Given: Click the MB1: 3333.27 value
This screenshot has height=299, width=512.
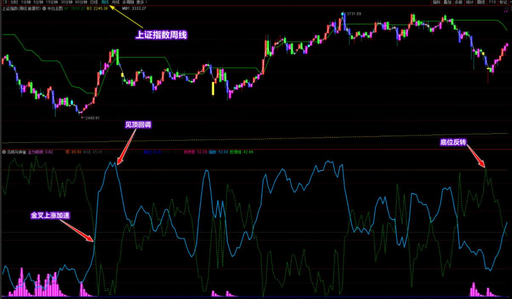Looking at the screenshot, I should pyautogui.click(x=134, y=9).
